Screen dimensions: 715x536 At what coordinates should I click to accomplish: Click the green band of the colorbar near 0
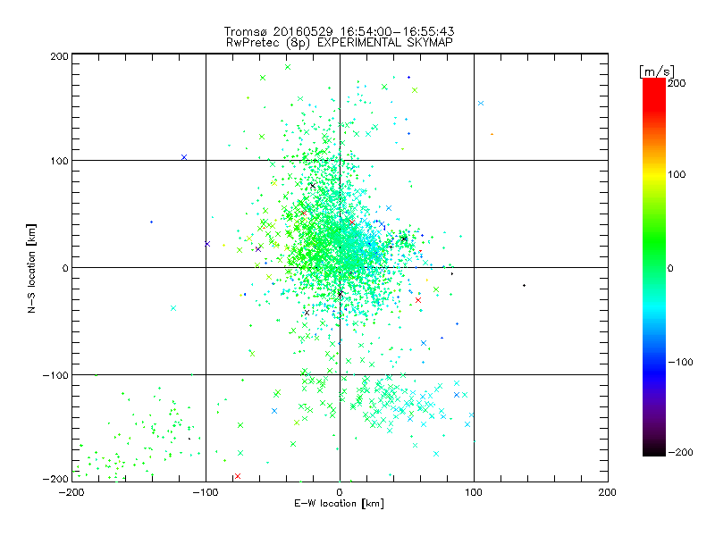tap(654, 267)
